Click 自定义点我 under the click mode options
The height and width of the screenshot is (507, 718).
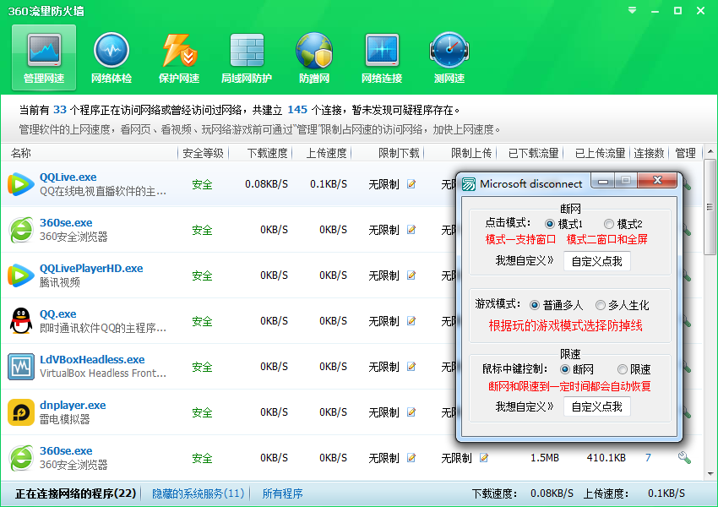point(596,261)
